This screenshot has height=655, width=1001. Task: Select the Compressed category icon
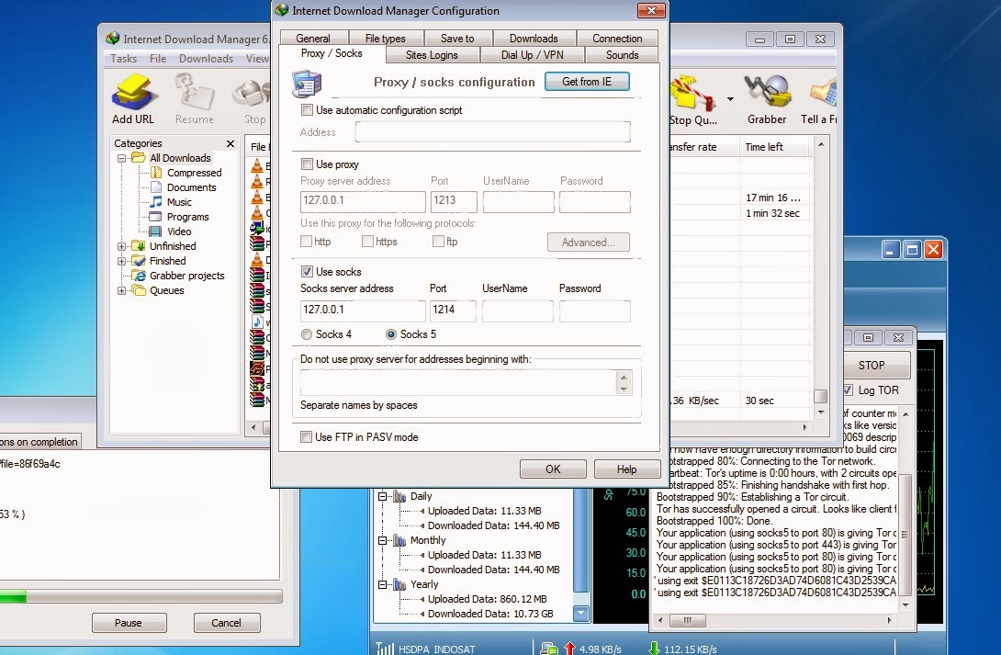156,173
